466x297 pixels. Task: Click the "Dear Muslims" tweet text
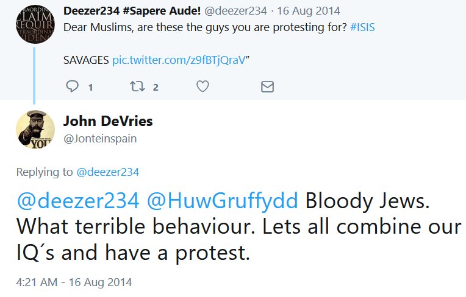pos(183,27)
